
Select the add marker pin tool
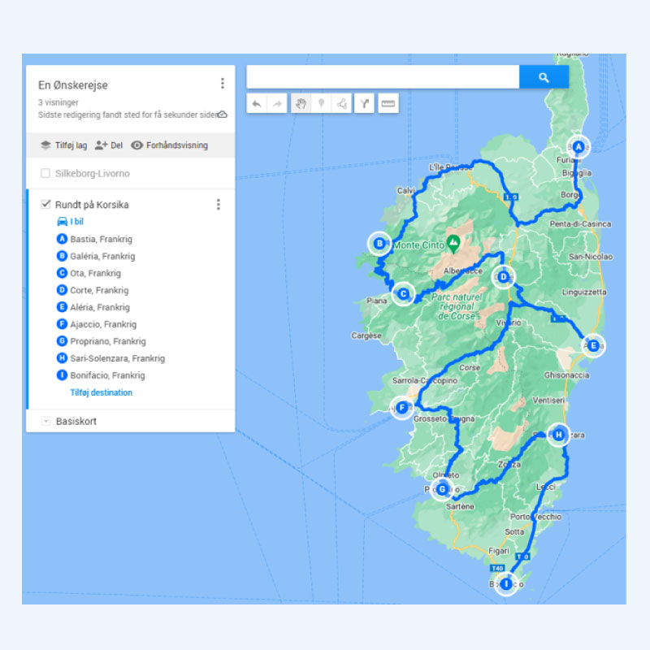point(321,104)
